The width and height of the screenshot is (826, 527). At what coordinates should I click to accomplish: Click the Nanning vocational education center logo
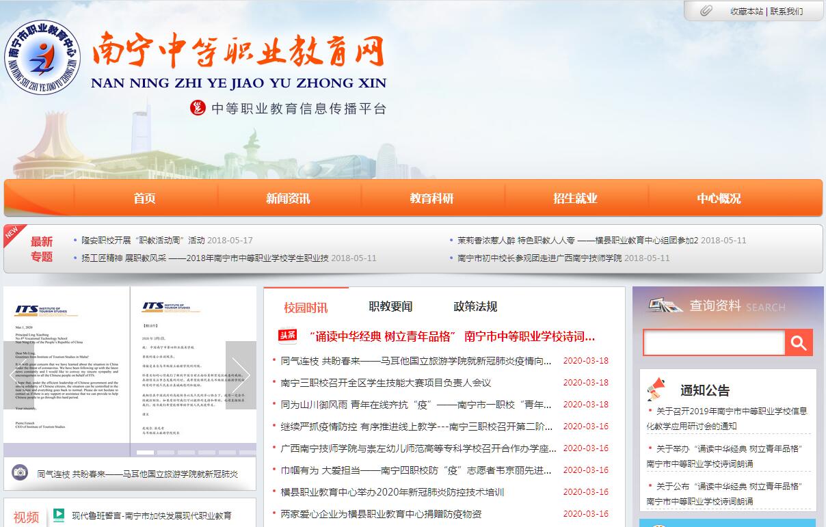click(x=42, y=59)
